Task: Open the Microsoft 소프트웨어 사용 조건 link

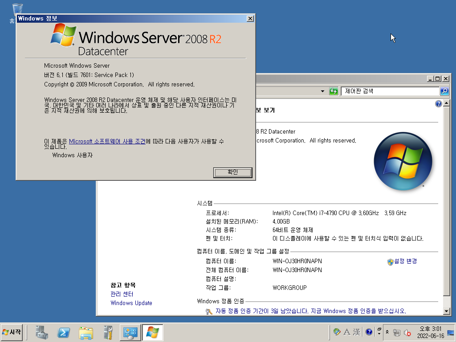Action: (x=107, y=141)
